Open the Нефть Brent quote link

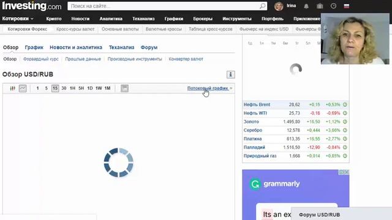(x=257, y=105)
